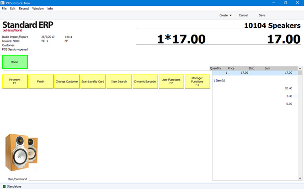
Task: Click the Disc. column header
Action: [252, 68]
